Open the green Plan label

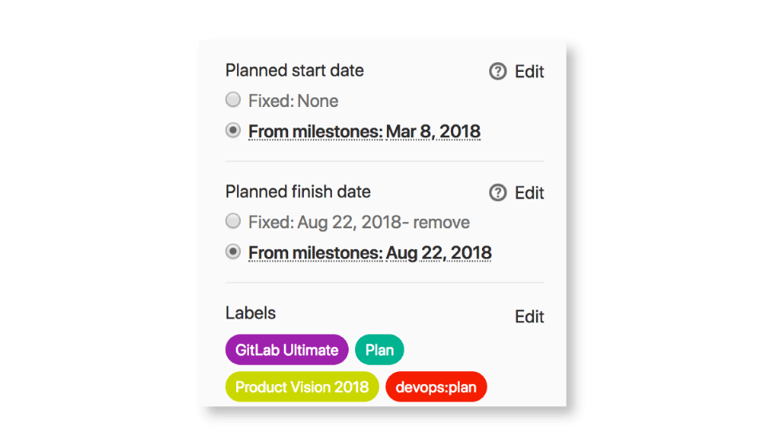[380, 350]
